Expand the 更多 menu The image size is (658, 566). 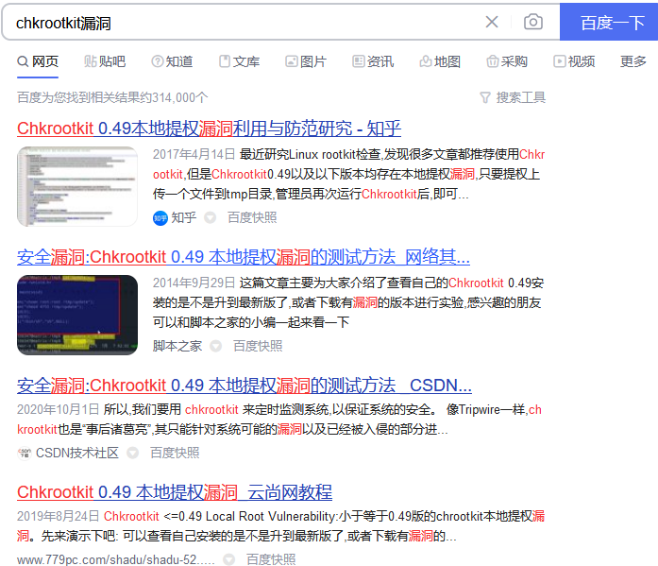click(x=633, y=61)
